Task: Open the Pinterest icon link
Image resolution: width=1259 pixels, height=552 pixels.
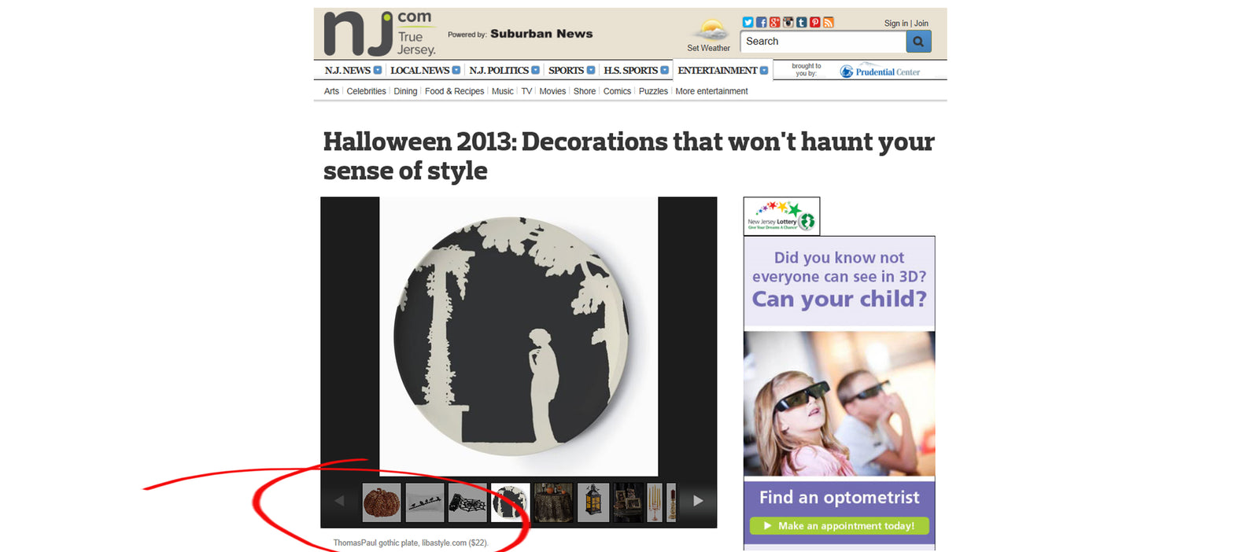Action: (x=814, y=23)
